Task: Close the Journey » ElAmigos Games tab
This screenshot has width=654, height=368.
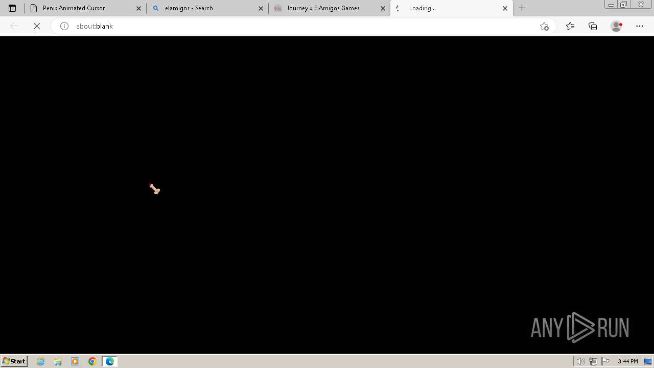Action: 383,8
